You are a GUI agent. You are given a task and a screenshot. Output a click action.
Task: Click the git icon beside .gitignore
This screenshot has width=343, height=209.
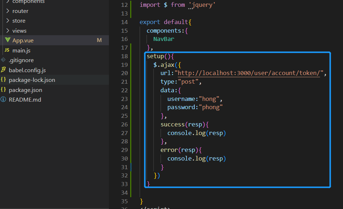click(x=3, y=60)
